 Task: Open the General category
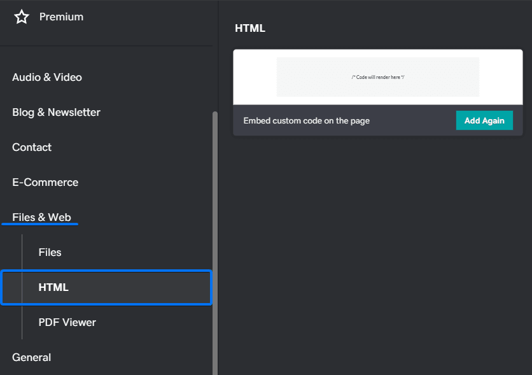32,357
